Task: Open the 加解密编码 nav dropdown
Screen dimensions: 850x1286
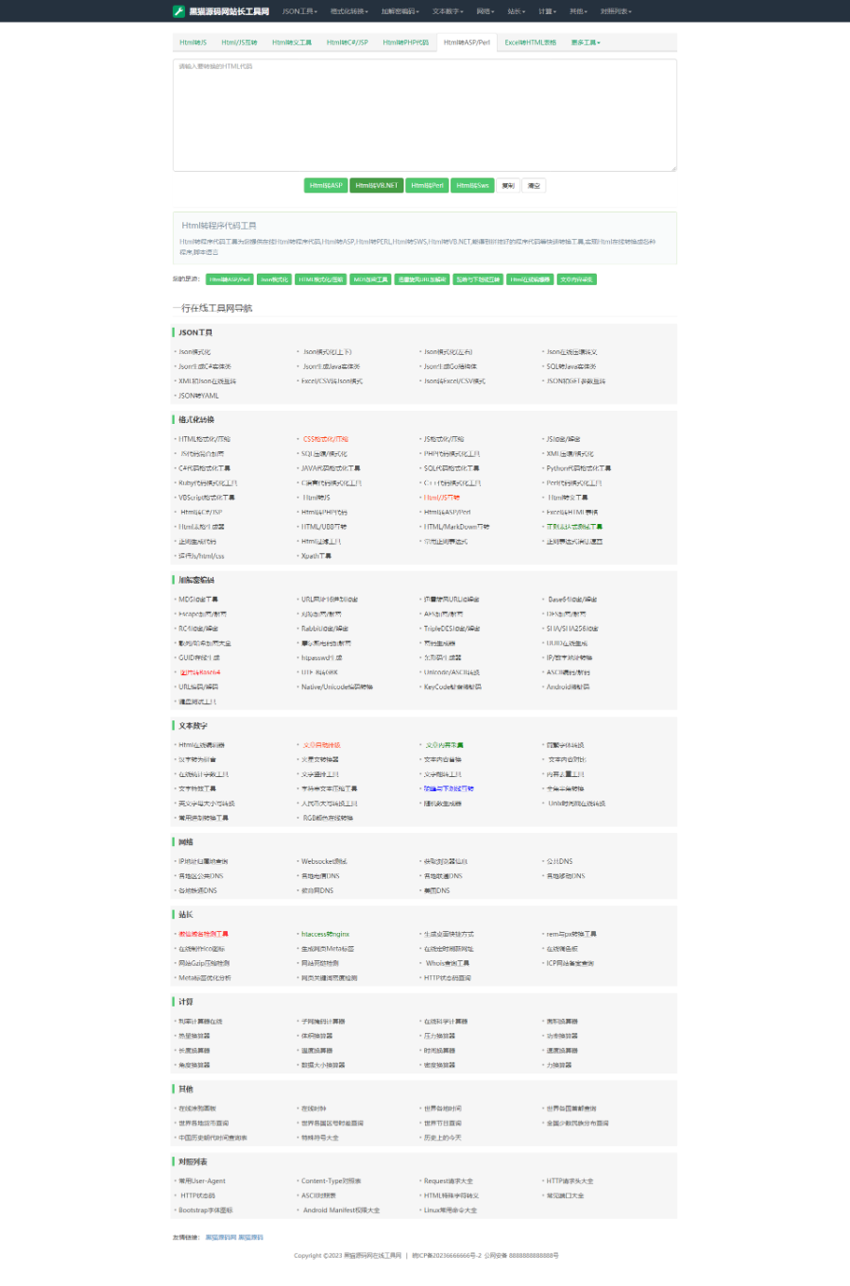Action: [x=400, y=11]
